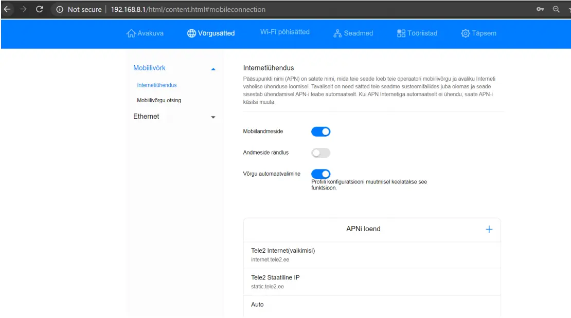Select the Tele2 Internet(vaikimisi) APN entry
Screen dimensions: 571x318
(372, 255)
